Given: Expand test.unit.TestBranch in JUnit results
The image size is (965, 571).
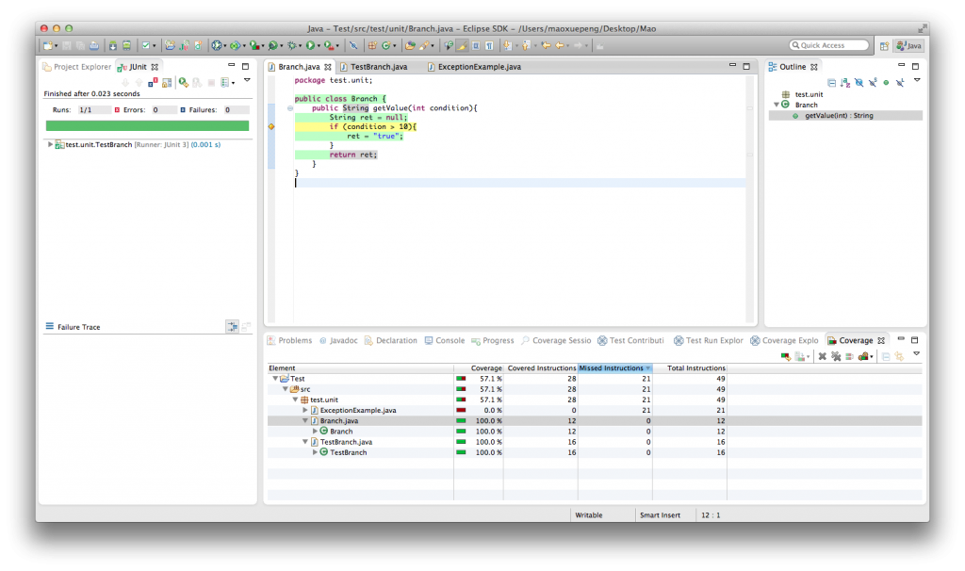Looking at the screenshot, I should point(49,144).
